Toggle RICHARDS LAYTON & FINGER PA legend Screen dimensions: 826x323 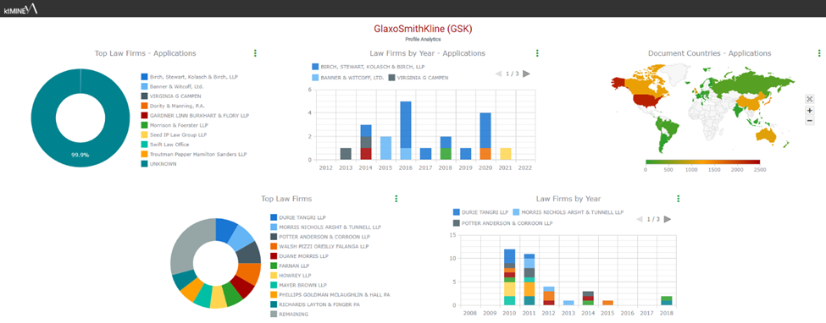pos(315,304)
